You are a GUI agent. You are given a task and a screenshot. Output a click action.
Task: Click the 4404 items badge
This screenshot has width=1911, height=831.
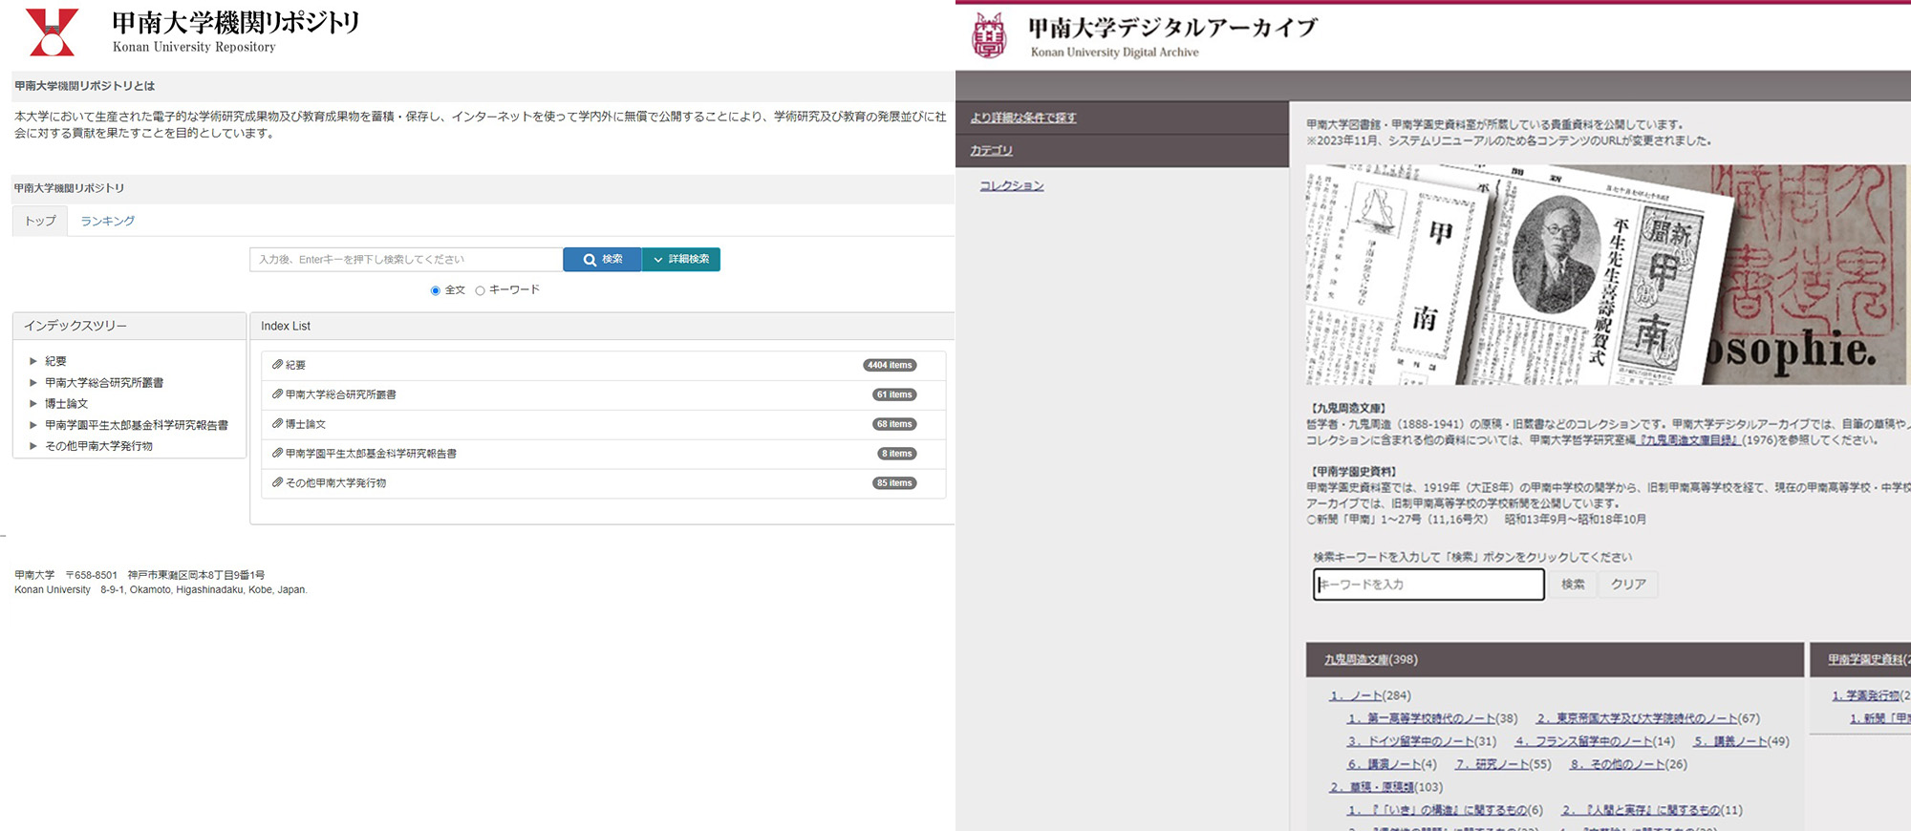click(890, 365)
